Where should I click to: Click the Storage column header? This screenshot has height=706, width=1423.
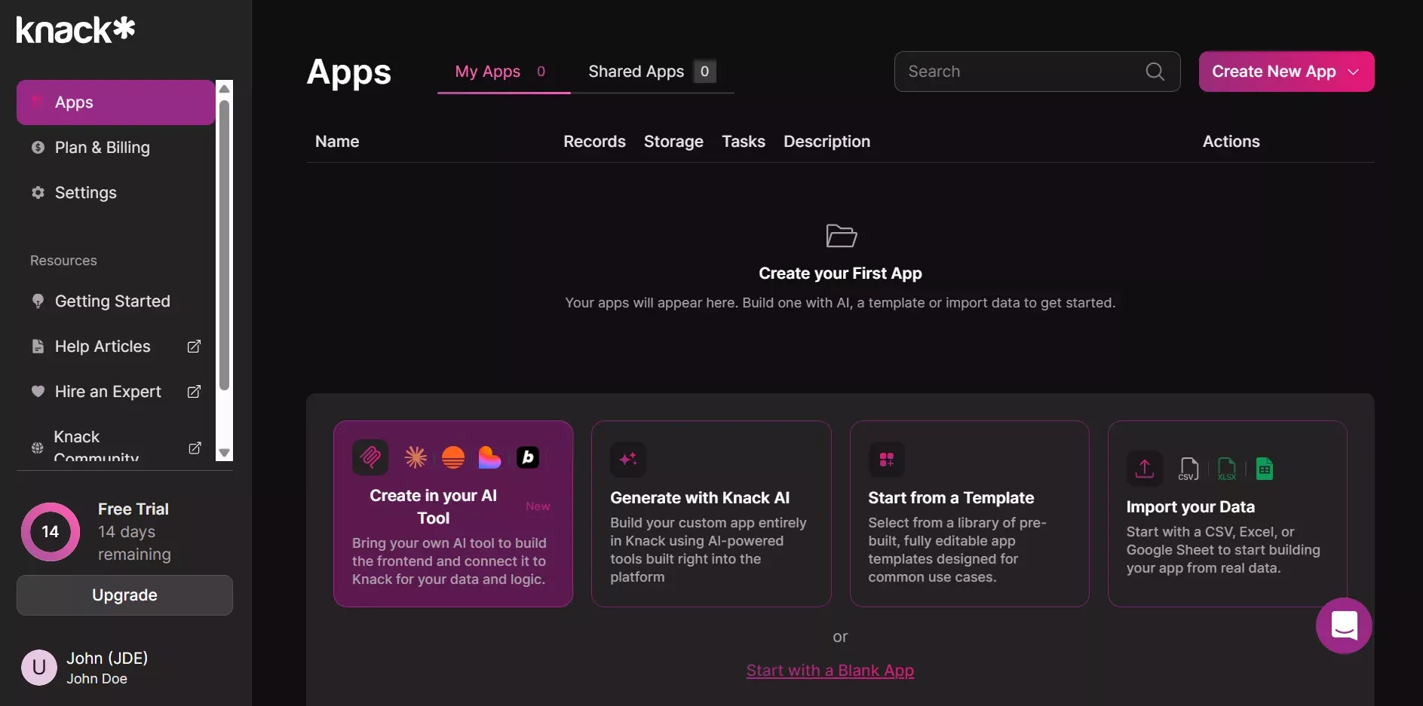coord(673,142)
